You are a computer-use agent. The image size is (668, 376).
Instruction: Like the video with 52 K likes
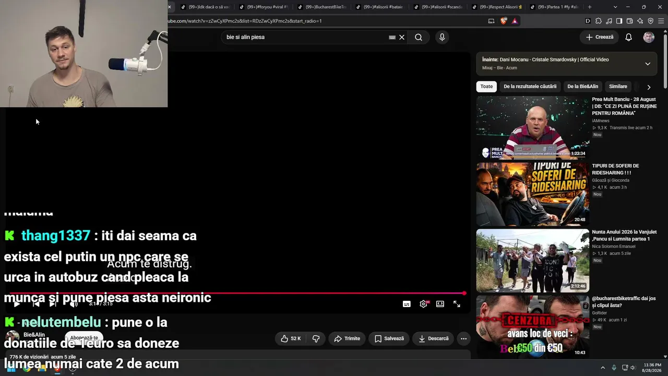click(291, 338)
